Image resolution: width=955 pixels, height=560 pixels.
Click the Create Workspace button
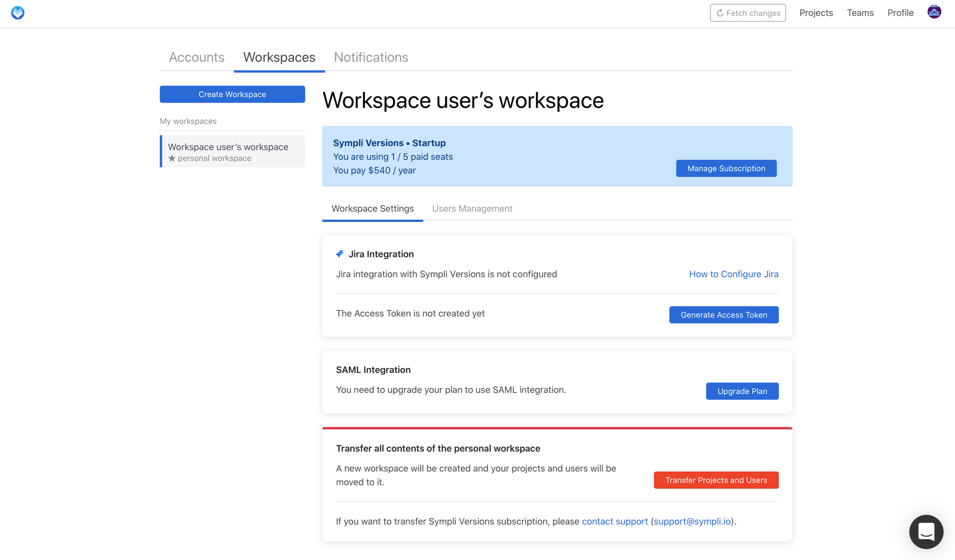pyautogui.click(x=233, y=94)
